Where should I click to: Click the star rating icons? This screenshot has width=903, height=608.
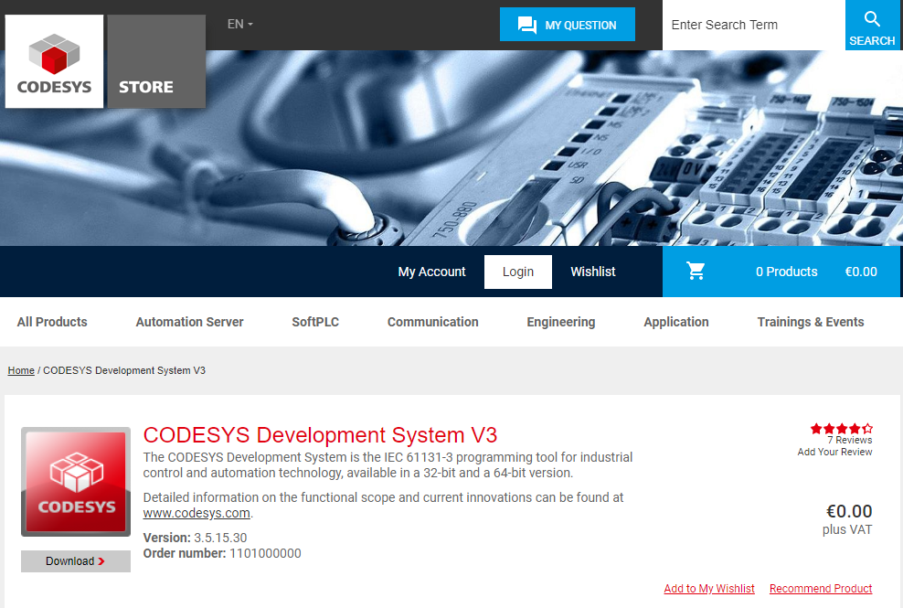tap(842, 428)
